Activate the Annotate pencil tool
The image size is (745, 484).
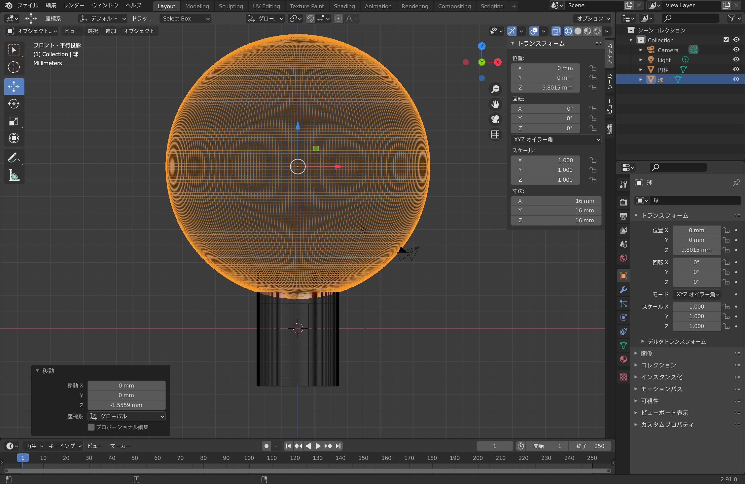click(14, 158)
